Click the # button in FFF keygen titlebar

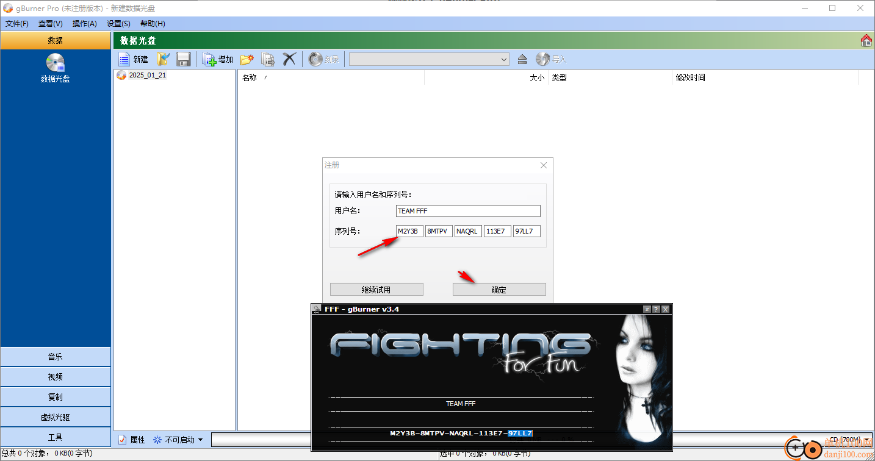(647, 309)
